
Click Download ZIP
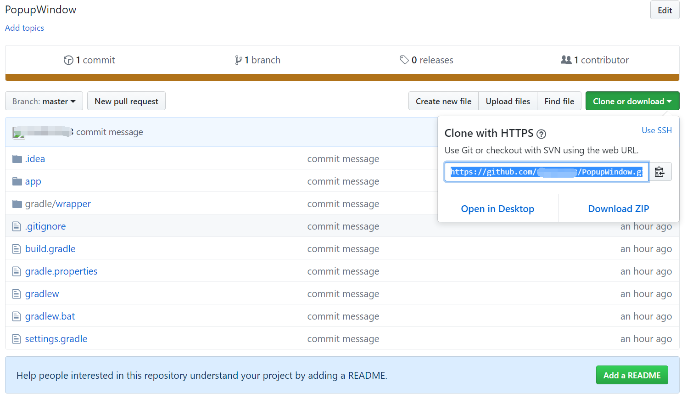point(619,208)
